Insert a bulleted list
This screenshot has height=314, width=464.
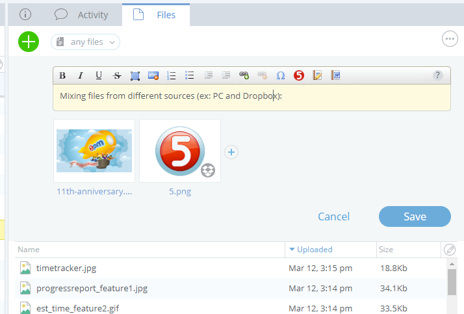click(x=189, y=75)
